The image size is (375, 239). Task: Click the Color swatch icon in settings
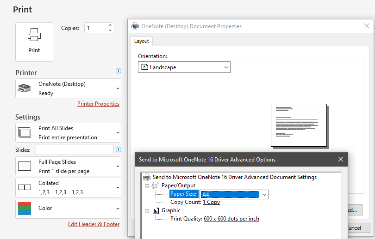pyautogui.click(x=25, y=209)
